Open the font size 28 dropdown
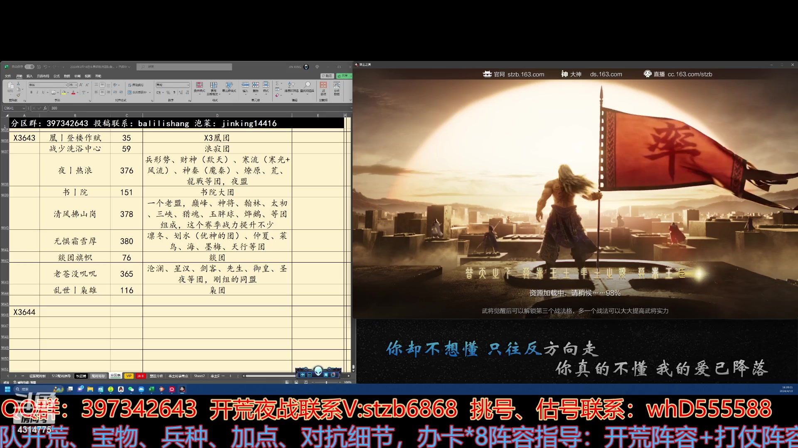The height and width of the screenshot is (448, 798). coord(76,85)
